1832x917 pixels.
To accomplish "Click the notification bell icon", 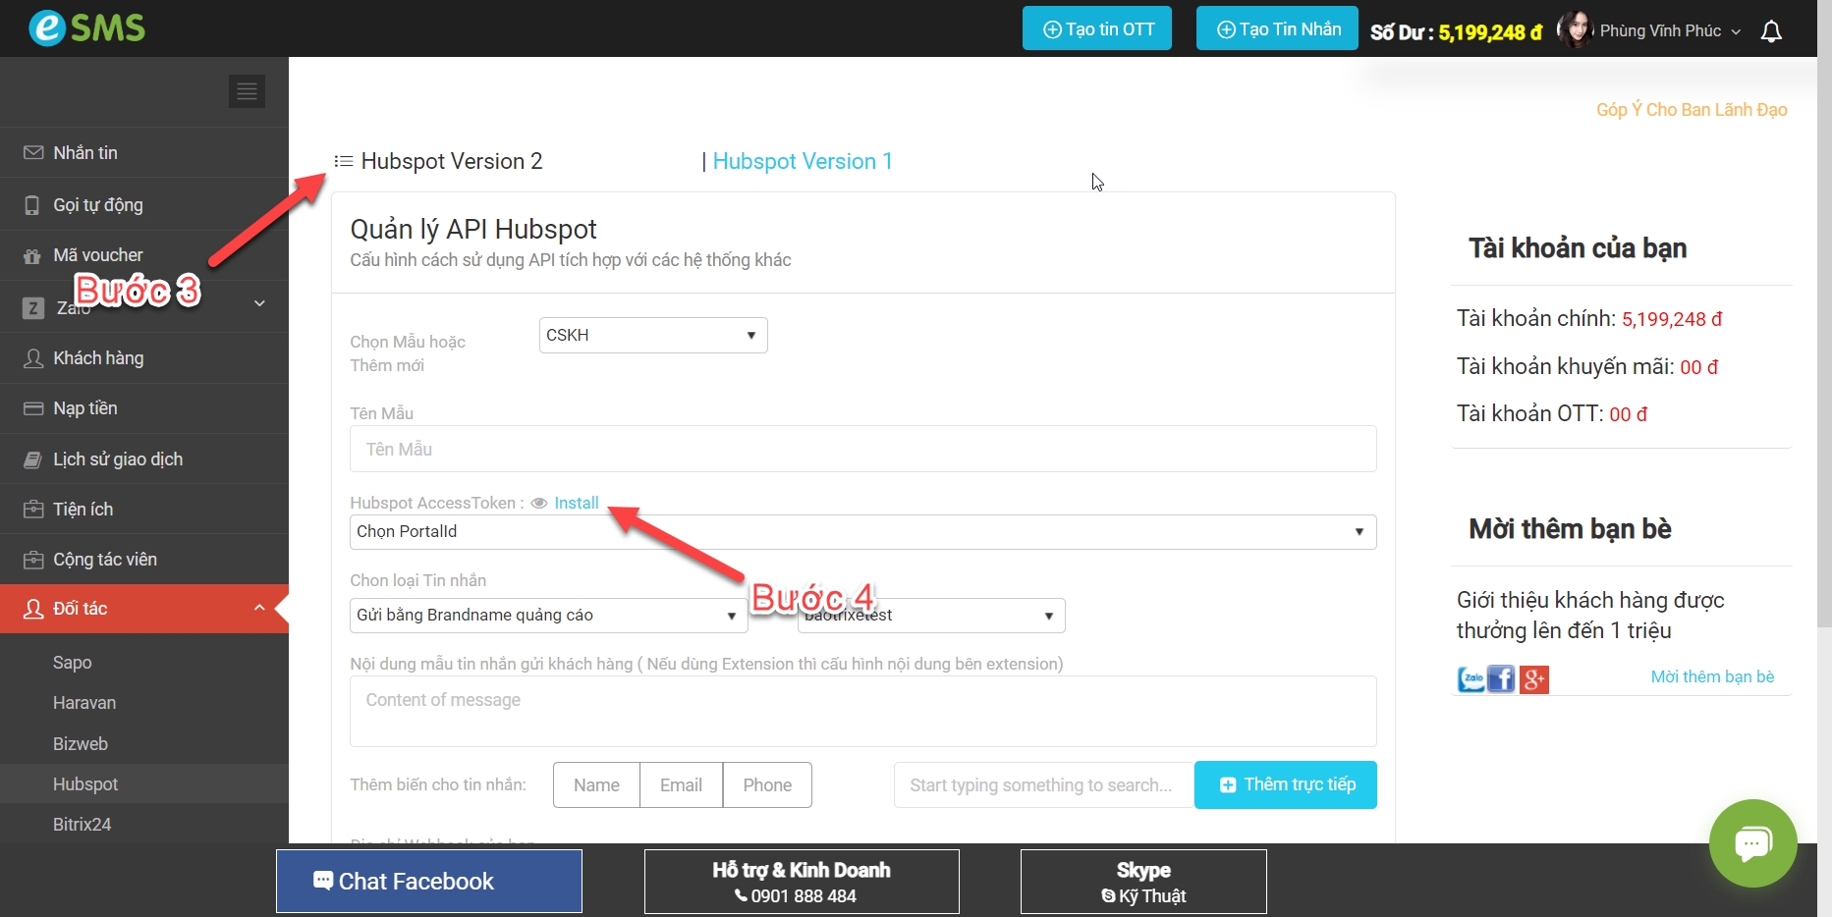I will point(1771,31).
